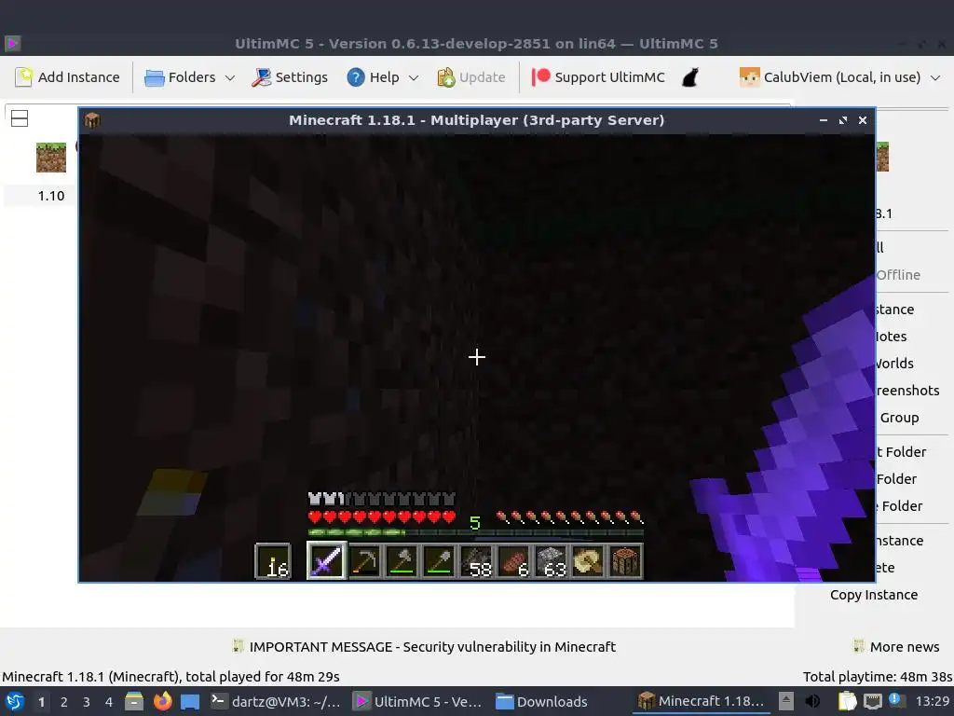Open the IMPORTANT MESSAGE security vulnerability news
Viewport: 954px width, 716px height.
424,647
